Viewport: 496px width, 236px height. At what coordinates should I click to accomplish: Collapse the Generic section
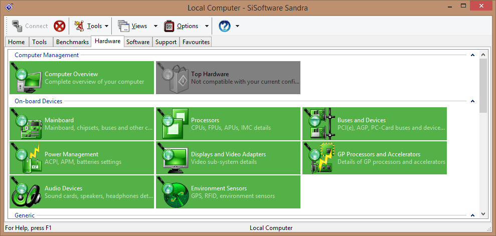point(472,215)
